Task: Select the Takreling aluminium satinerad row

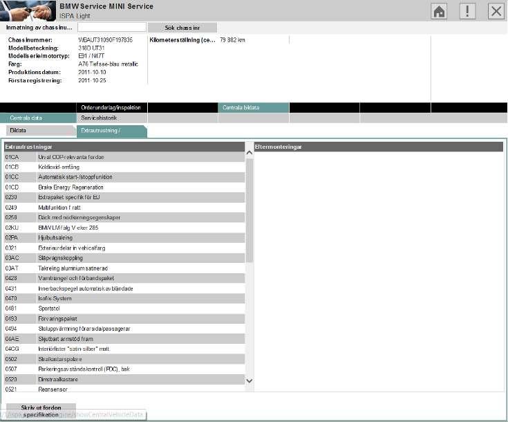Action: (x=124, y=268)
